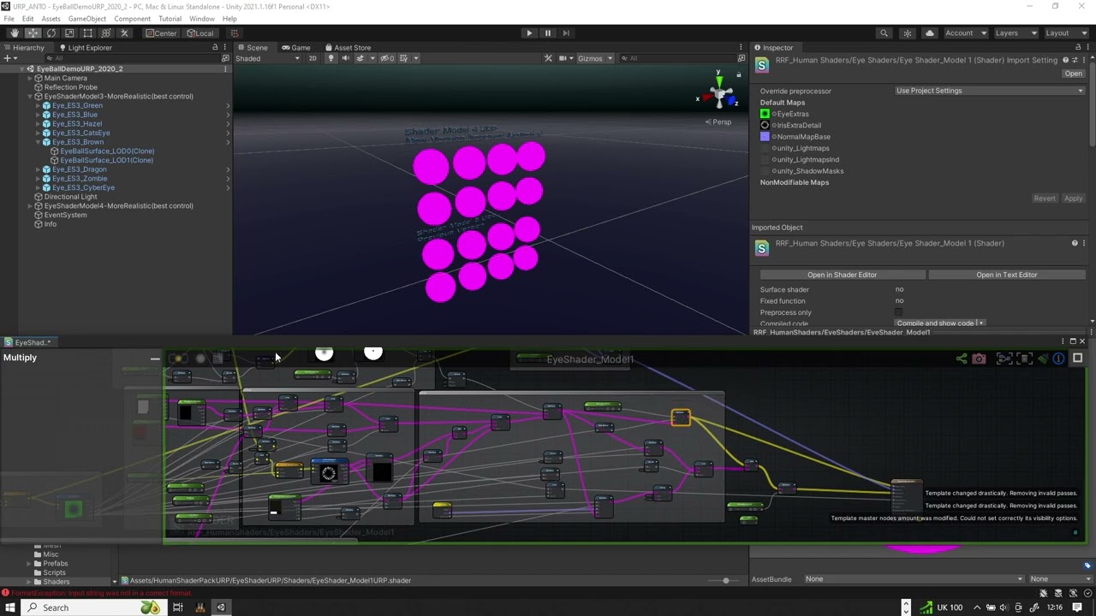The image size is (1096, 616).
Task: Open Override preprocessor Use Project Settings dropdown
Action: 990,91
